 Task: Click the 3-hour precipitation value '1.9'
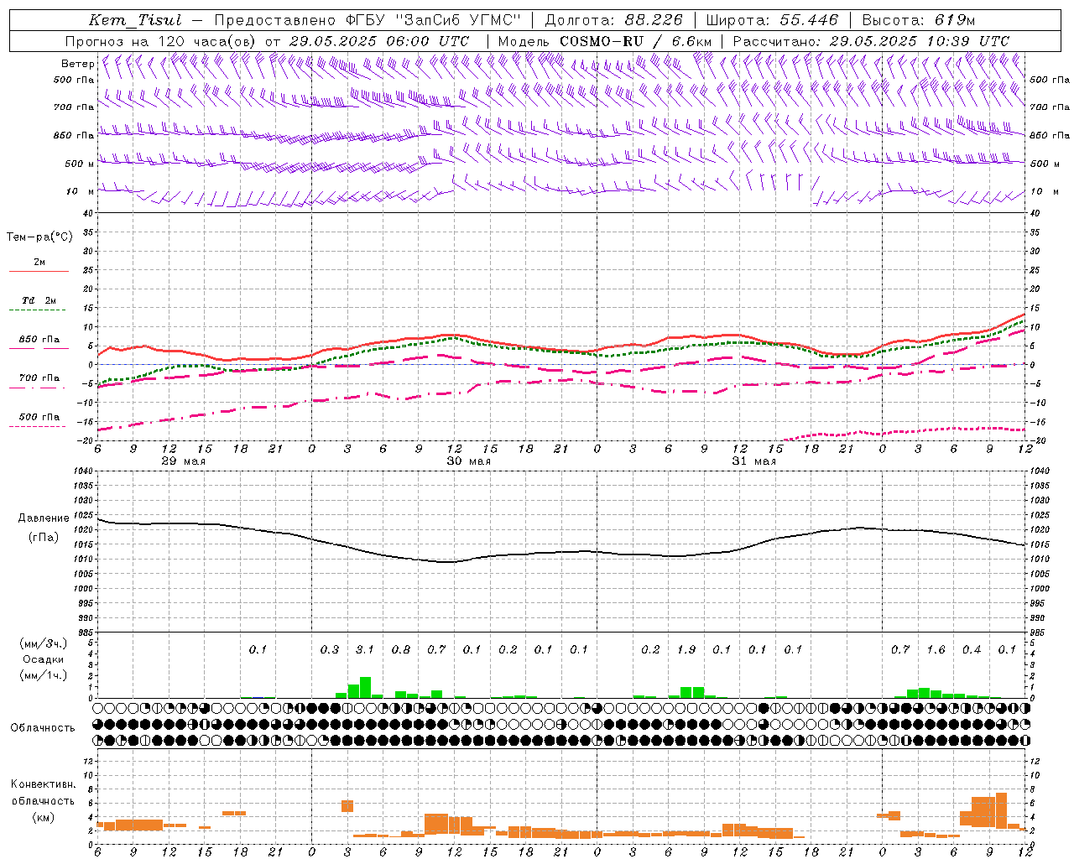pos(686,649)
